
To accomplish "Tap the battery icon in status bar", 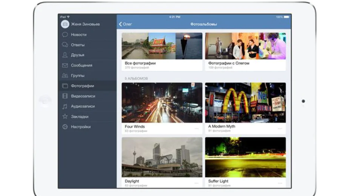I will click(287, 17).
